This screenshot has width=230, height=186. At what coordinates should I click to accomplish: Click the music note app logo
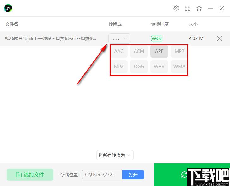8,8
